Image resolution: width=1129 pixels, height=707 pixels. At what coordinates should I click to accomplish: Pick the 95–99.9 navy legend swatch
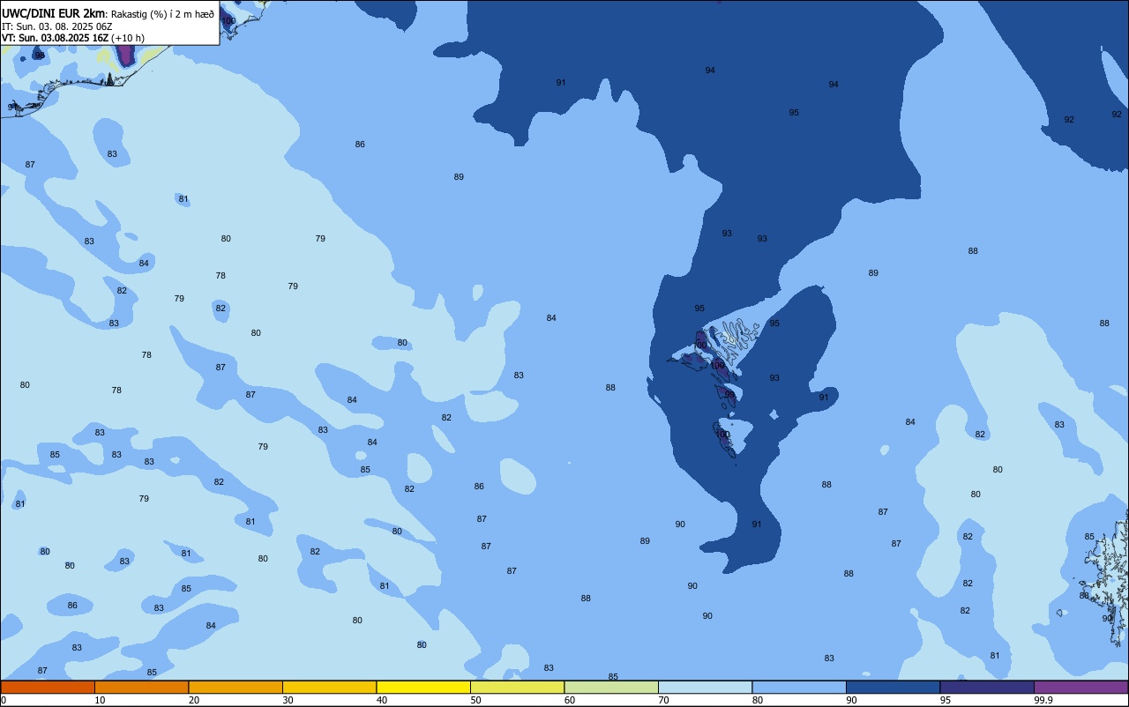pos(987,687)
